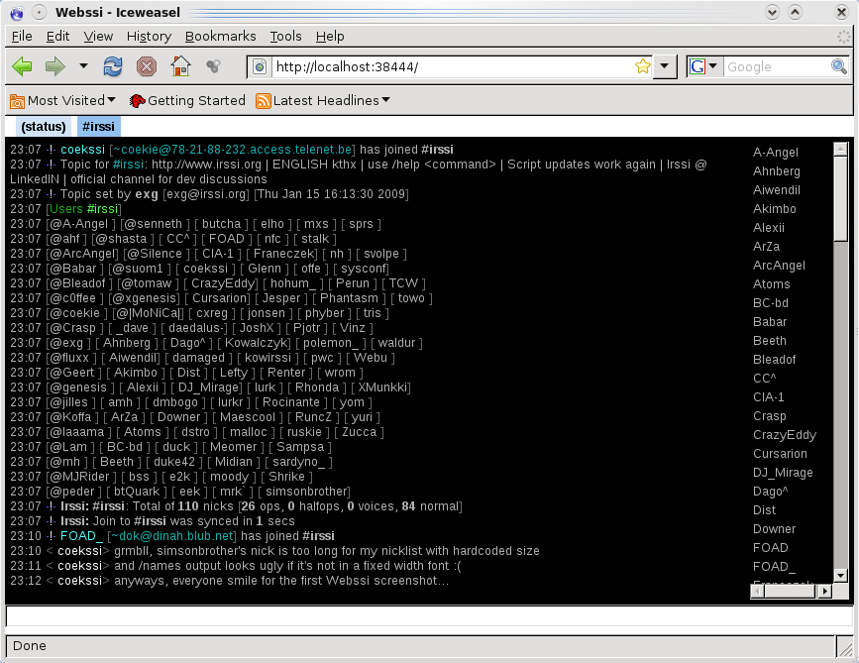Open the Google search engine selector

click(702, 66)
